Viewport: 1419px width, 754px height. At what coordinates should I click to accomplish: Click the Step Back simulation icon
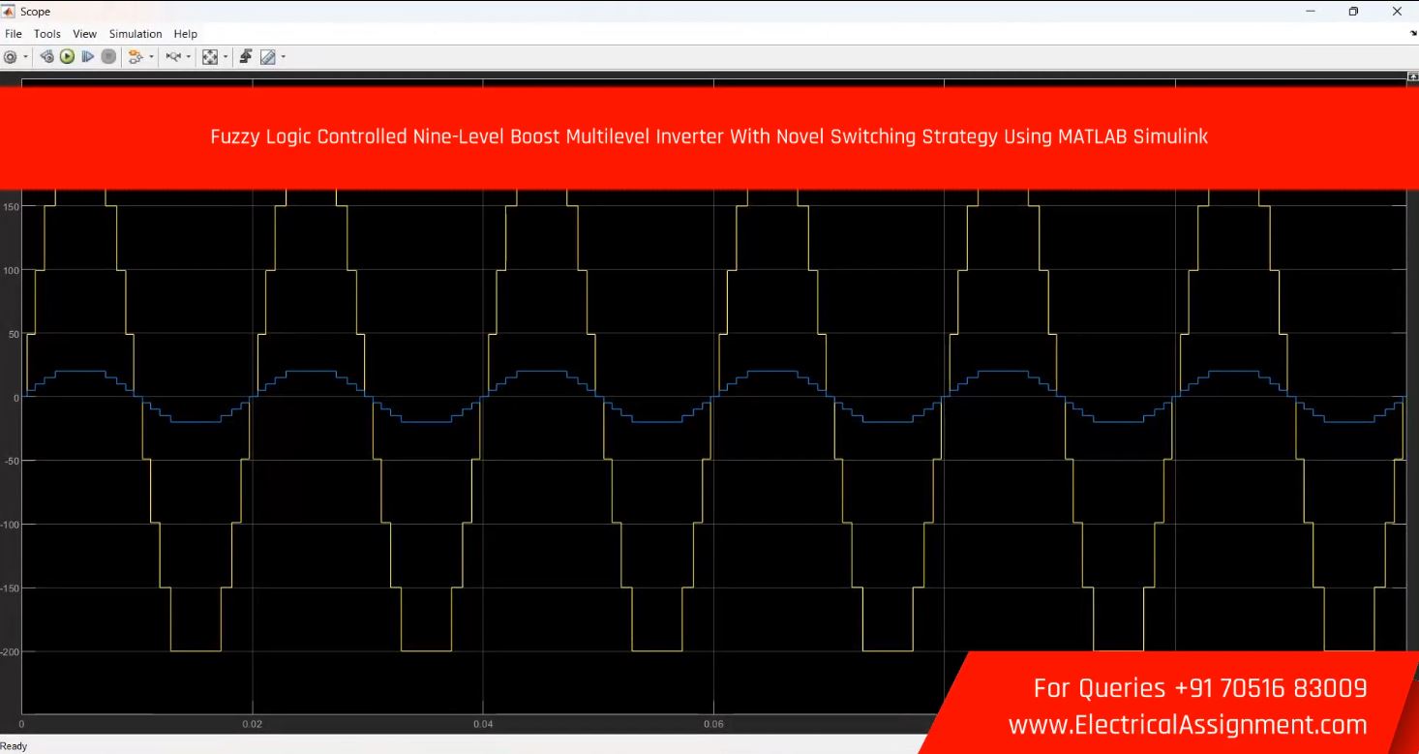point(47,57)
